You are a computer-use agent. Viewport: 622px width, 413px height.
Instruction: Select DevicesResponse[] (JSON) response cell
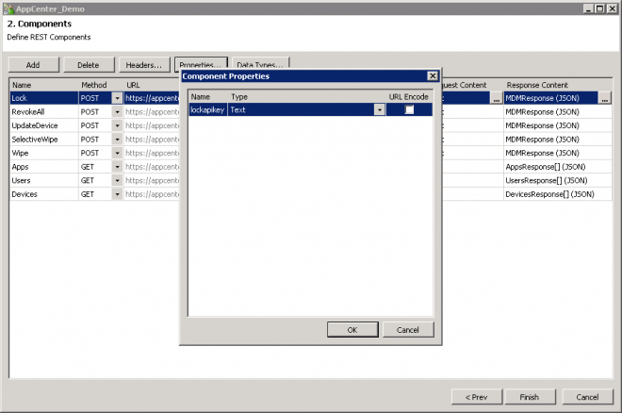[558, 194]
